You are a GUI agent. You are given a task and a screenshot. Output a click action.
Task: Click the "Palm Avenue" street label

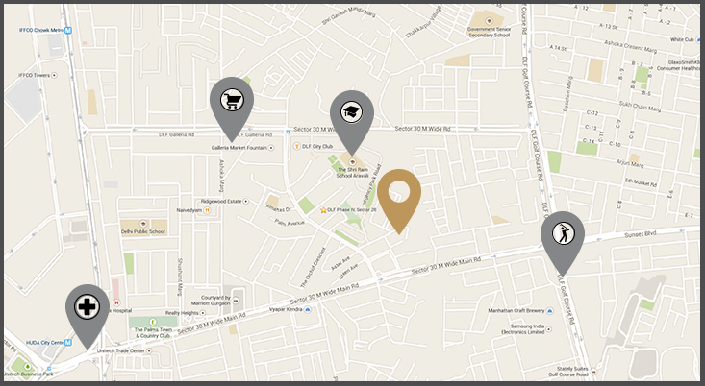coord(290,222)
